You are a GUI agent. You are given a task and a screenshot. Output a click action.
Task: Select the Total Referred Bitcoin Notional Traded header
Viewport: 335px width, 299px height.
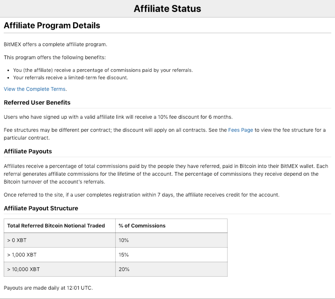point(56,226)
